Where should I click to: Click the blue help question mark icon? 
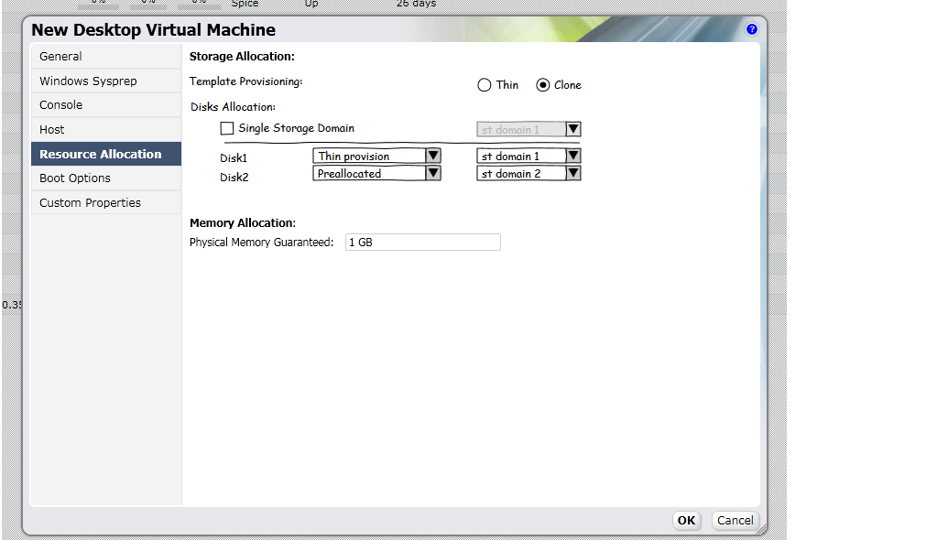click(x=752, y=29)
